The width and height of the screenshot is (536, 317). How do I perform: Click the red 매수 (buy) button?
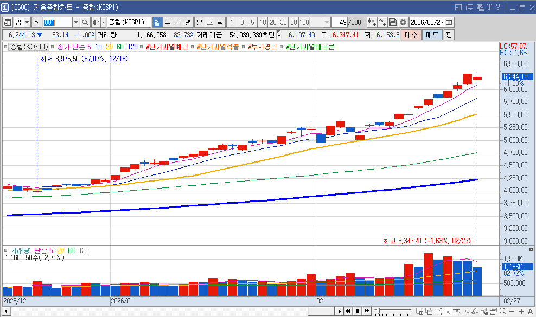(411, 35)
